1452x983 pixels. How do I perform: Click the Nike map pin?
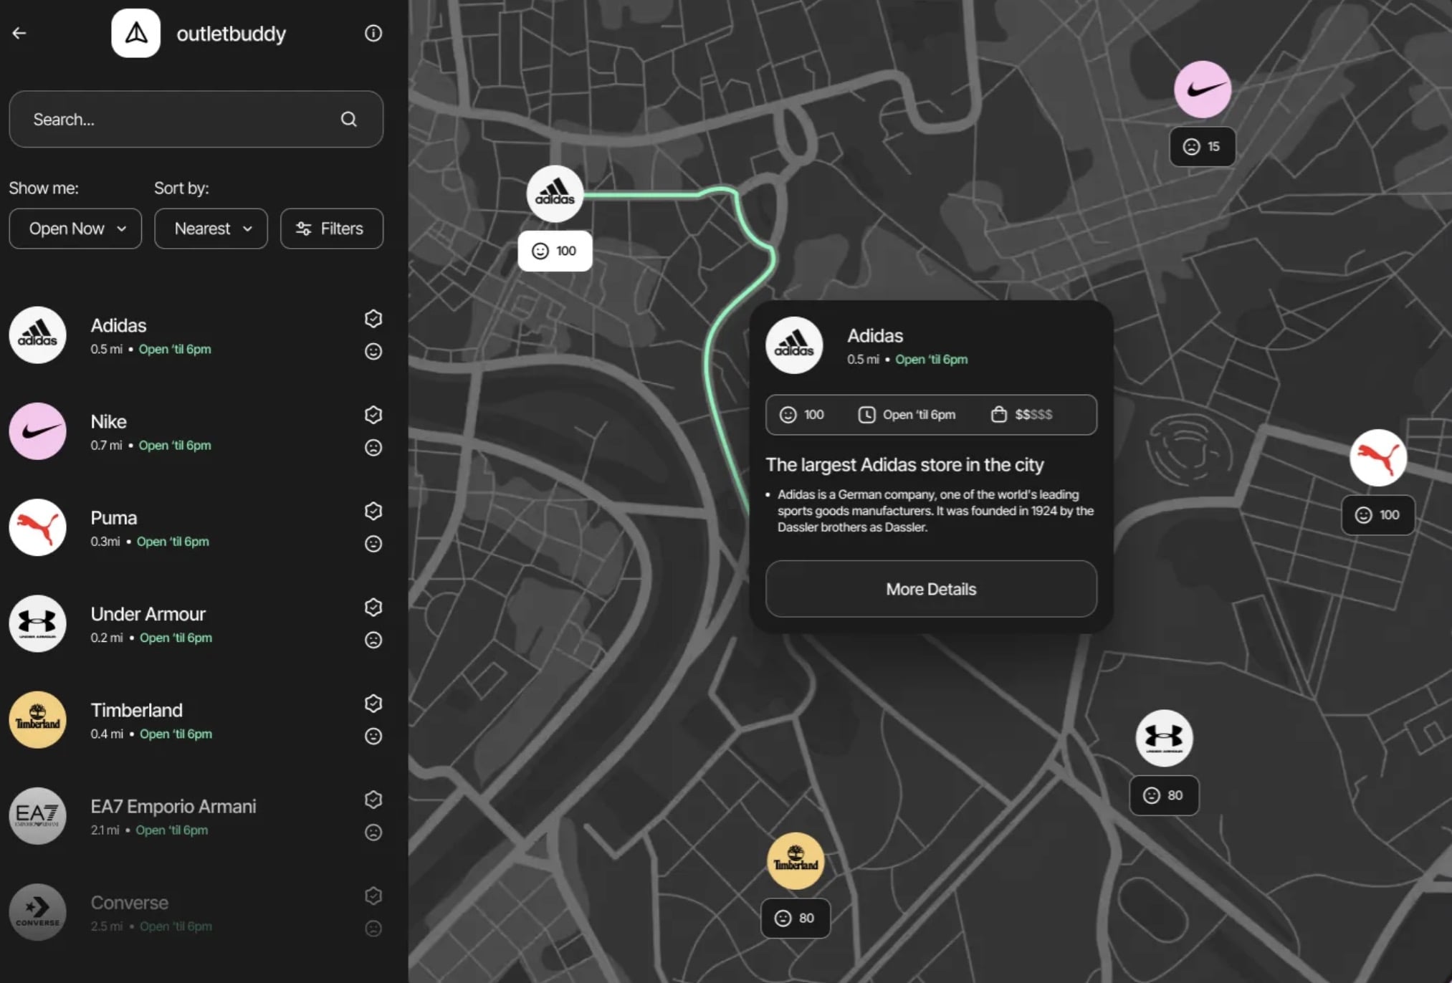coord(1202,90)
